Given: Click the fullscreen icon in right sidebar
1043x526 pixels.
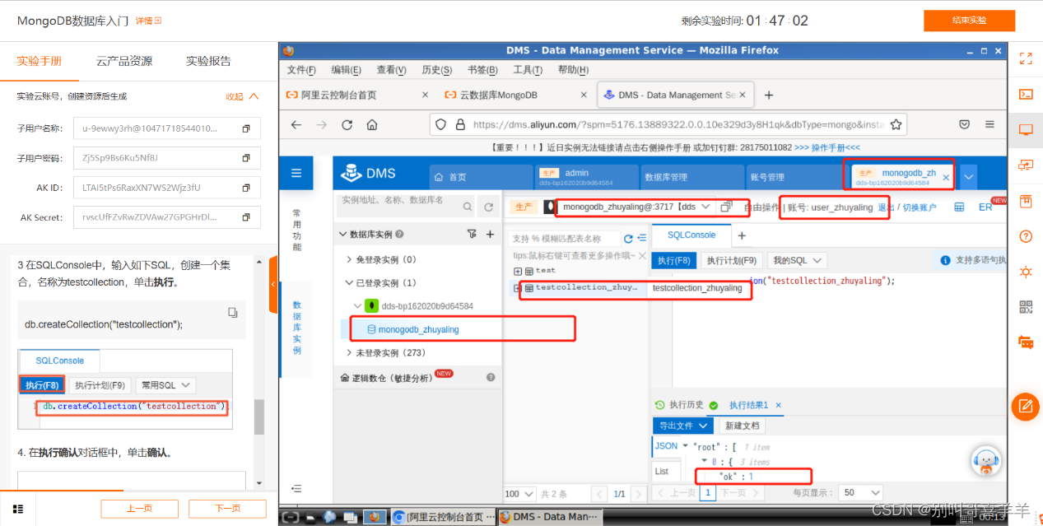Looking at the screenshot, I should coord(1026,58).
